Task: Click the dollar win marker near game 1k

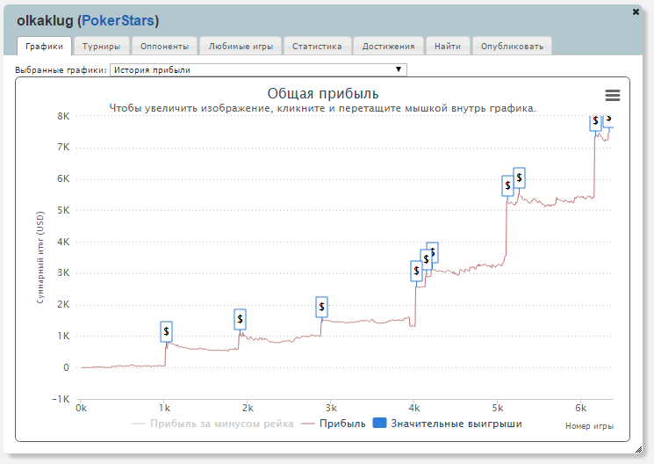Action: pos(167,331)
